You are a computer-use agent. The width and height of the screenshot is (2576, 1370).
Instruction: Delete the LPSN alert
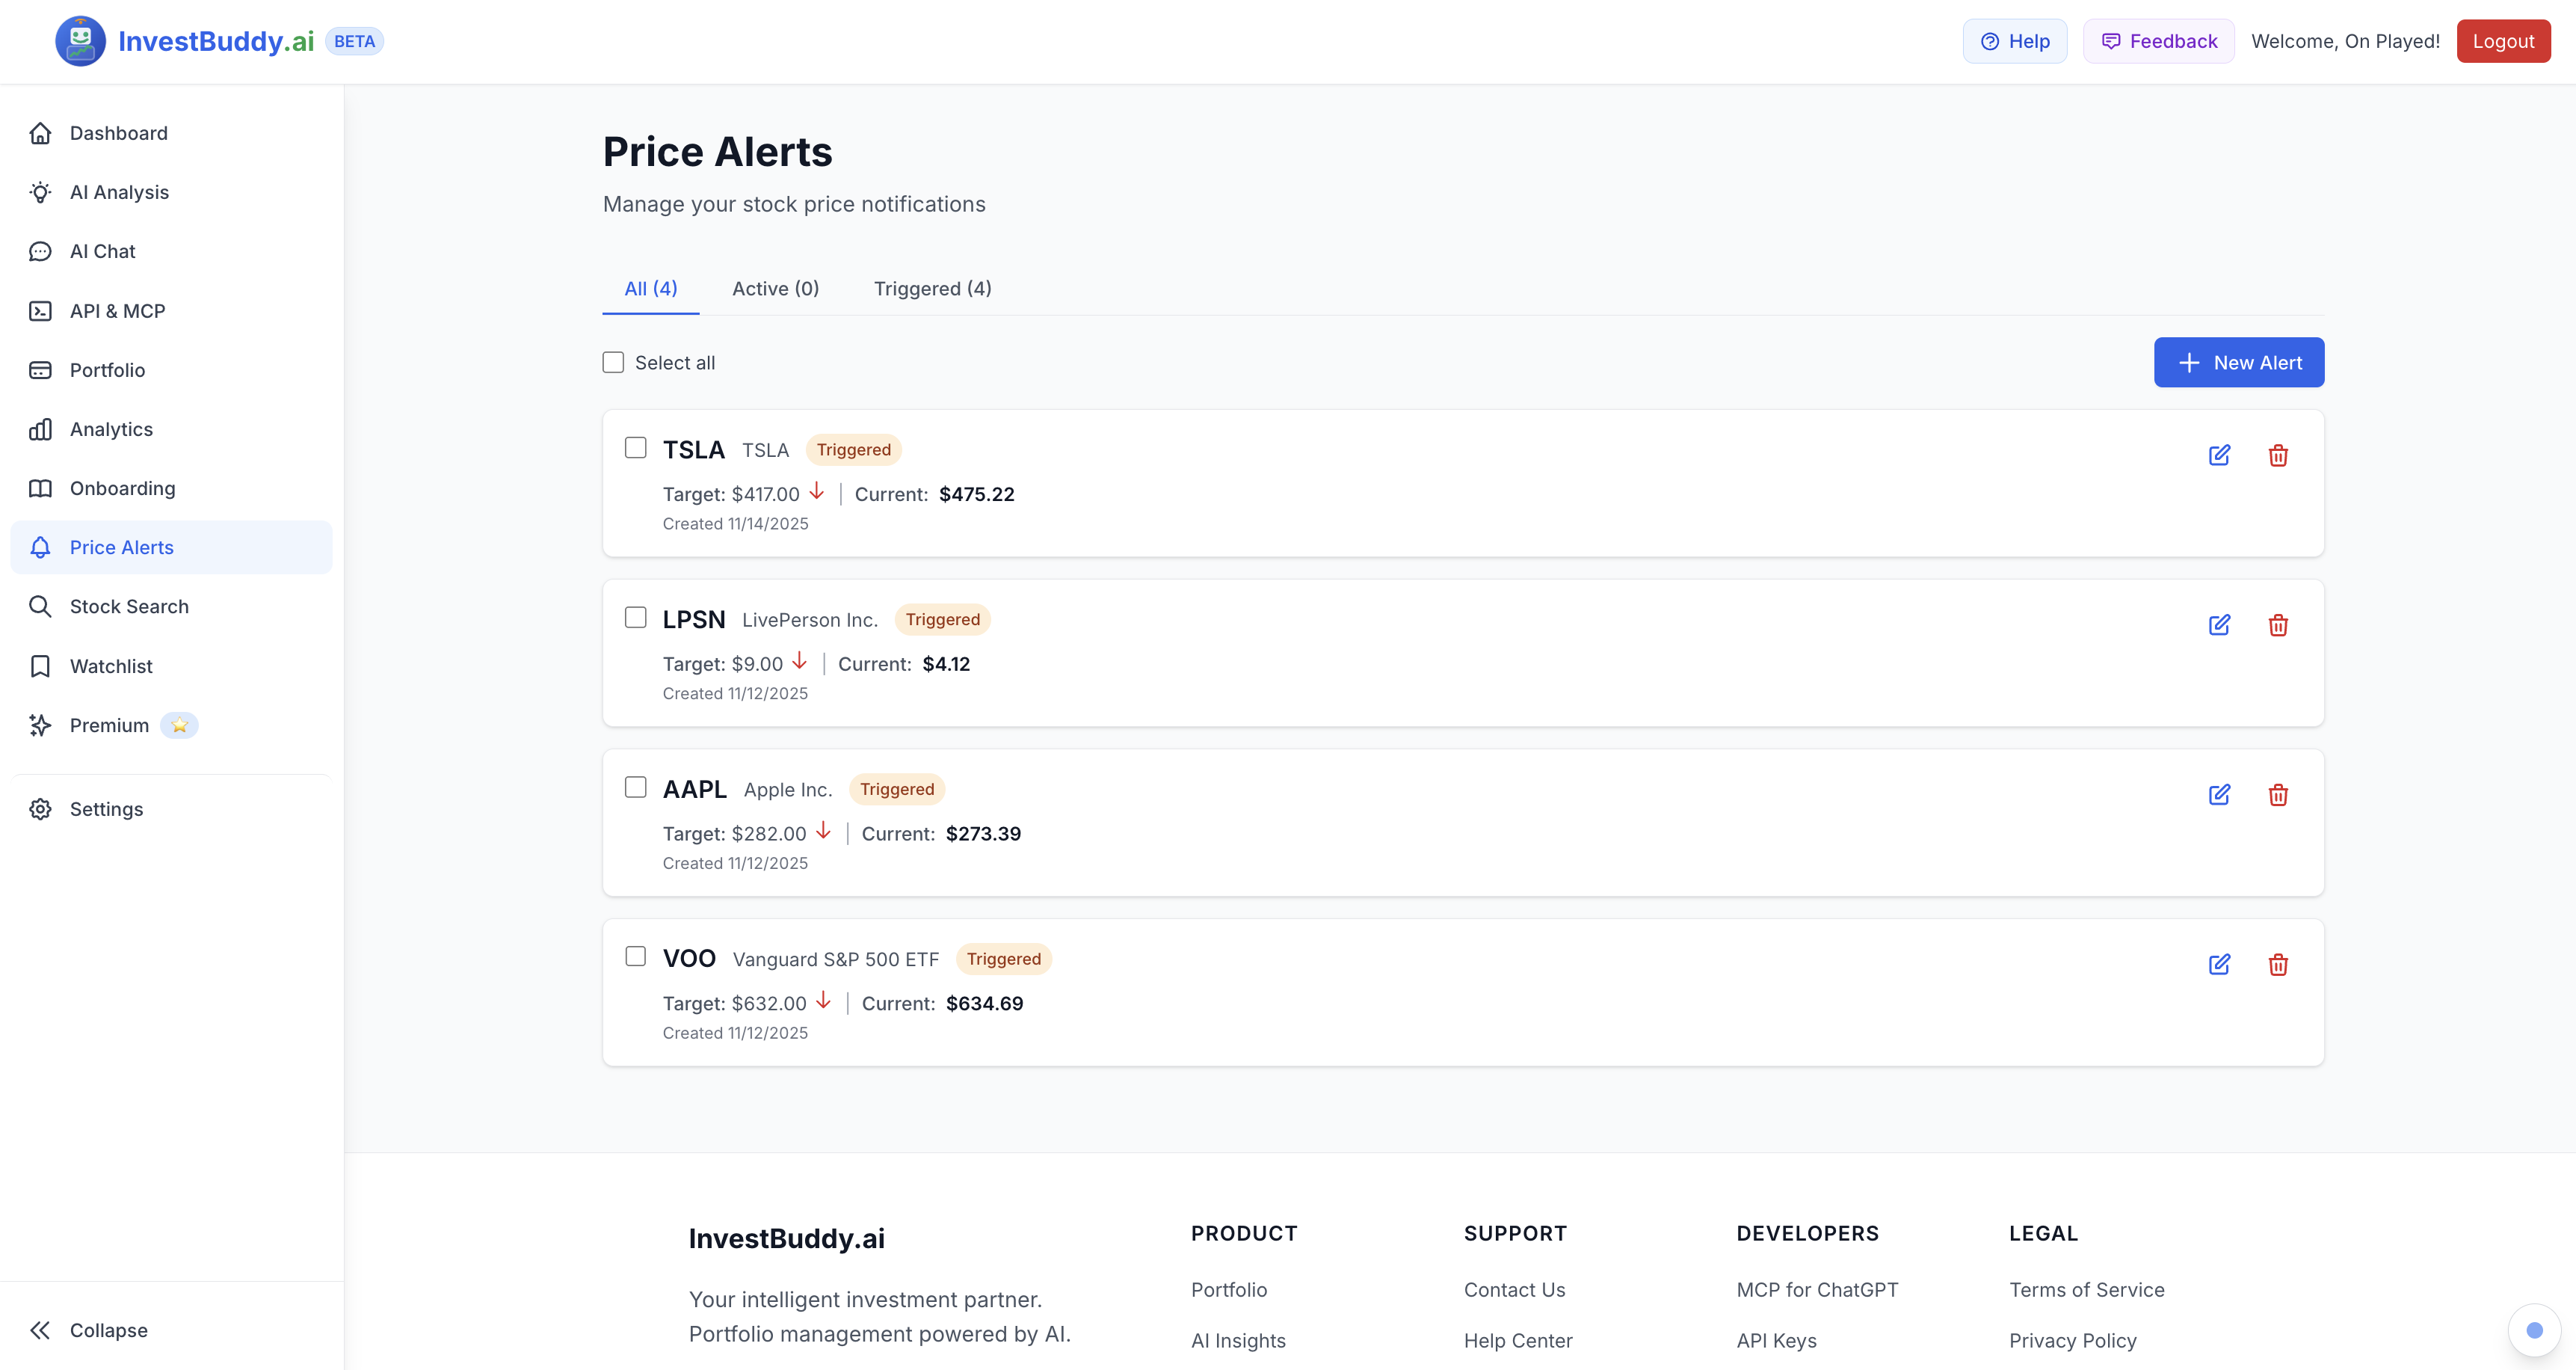pos(2279,624)
